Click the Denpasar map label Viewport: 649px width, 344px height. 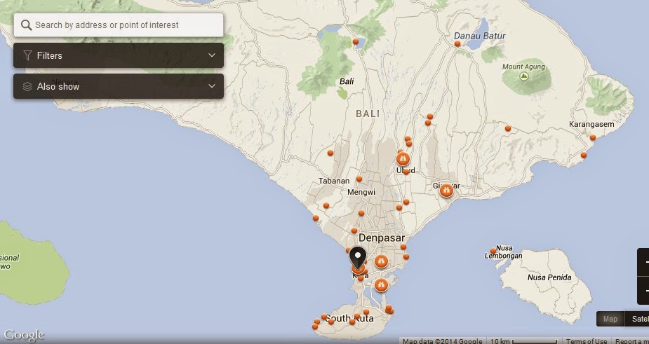tap(382, 238)
